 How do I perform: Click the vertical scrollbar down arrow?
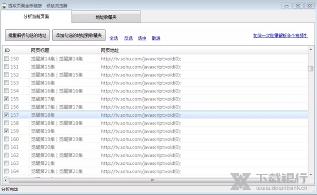pyautogui.click(x=311, y=174)
